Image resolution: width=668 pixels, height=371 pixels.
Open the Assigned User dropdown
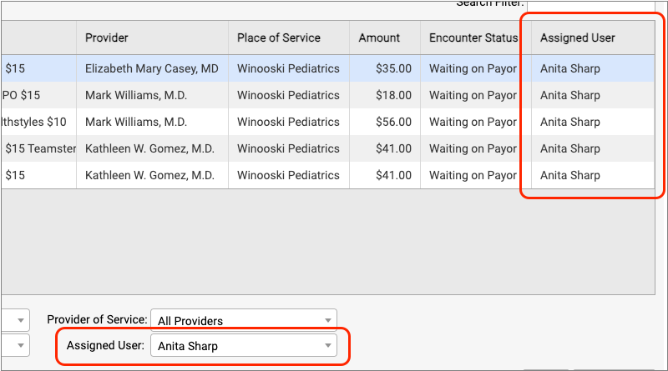click(243, 345)
